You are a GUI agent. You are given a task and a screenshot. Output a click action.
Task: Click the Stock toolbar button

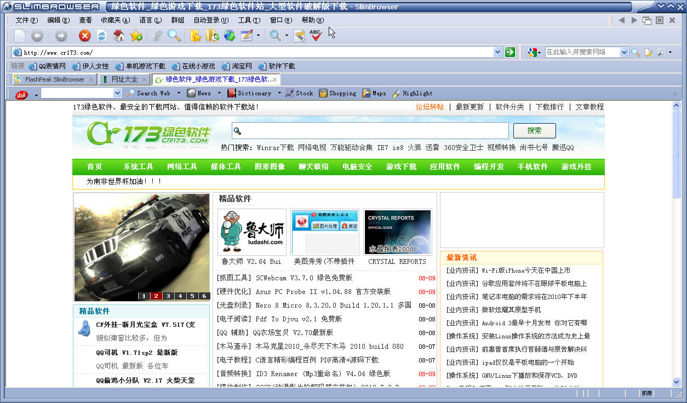click(x=299, y=94)
